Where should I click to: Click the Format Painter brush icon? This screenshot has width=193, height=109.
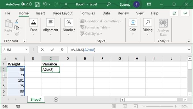tap(17, 34)
